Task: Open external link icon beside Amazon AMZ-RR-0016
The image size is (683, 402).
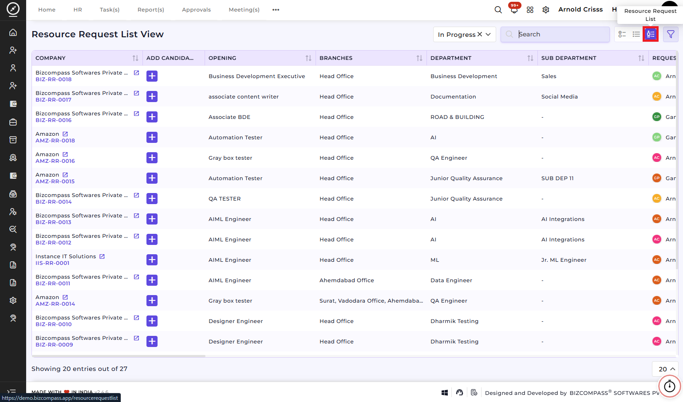Action: click(65, 154)
